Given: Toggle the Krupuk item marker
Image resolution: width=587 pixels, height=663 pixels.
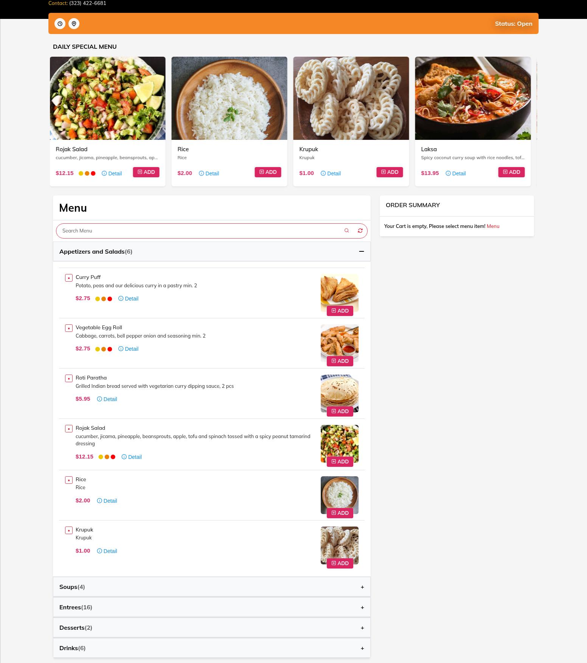Looking at the screenshot, I should click(69, 530).
